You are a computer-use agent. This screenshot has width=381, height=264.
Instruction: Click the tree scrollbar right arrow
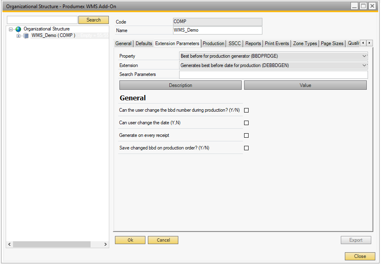click(x=106, y=245)
